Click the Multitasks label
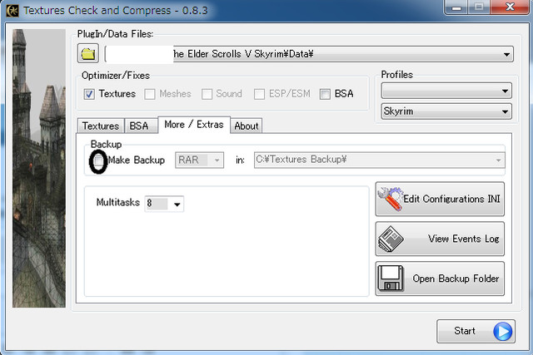The width and height of the screenshot is (533, 355). 118,203
